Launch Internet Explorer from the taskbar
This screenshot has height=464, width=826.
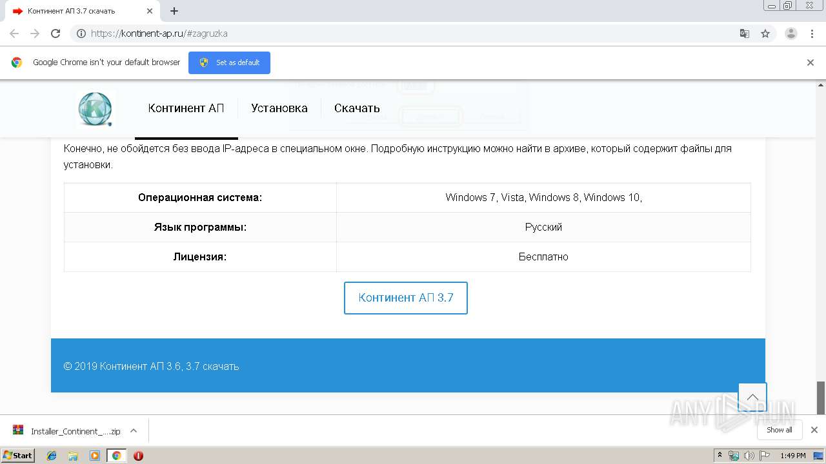pos(52,456)
